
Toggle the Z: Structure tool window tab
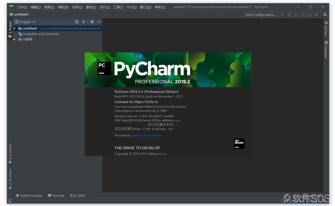(x=10, y=179)
